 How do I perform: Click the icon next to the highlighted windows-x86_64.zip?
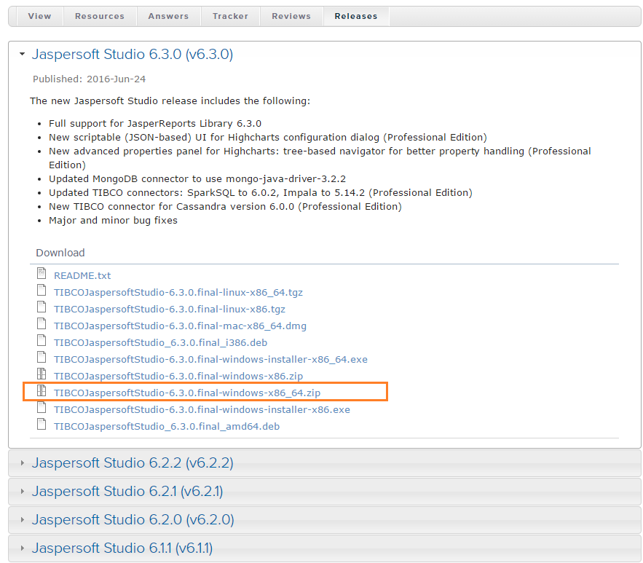pyautogui.click(x=42, y=390)
